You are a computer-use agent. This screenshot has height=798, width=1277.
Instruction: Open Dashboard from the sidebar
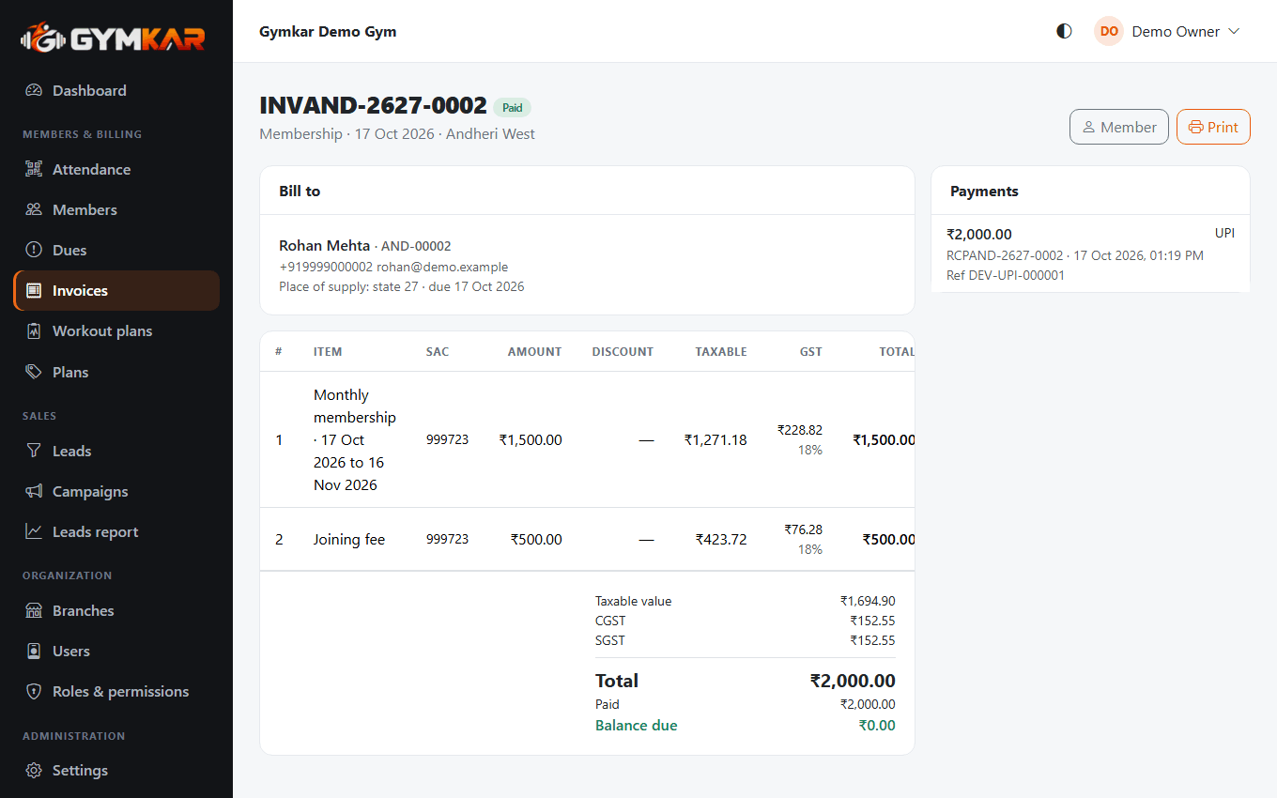point(116,91)
